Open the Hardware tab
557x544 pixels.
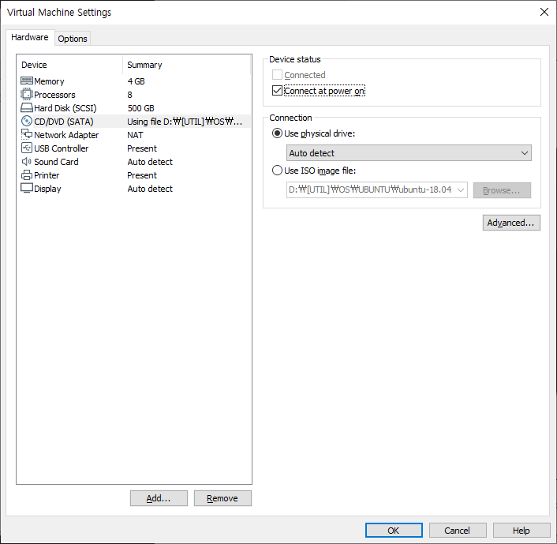(30, 37)
